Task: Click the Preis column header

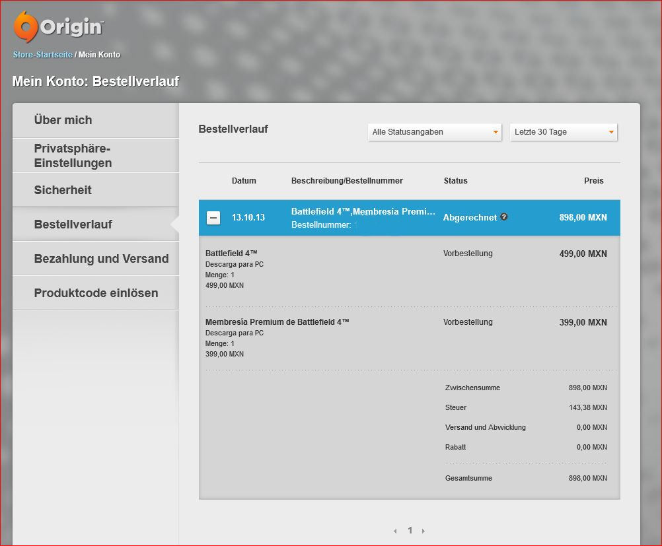Action: tap(593, 181)
